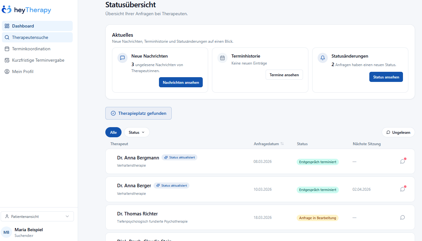Viewport: 422px width, 241px height.
Task: Click the Terminhistorie calendar icon
Action: pos(222,58)
